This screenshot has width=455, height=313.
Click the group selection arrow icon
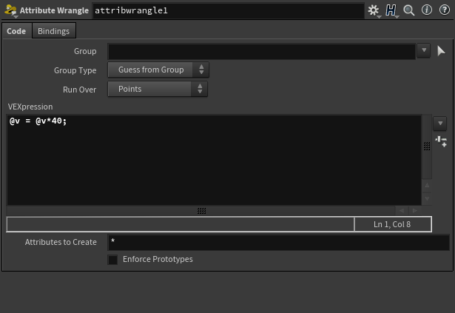pyautogui.click(x=441, y=51)
